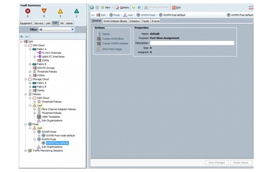This screenshot has width=274, height=172.
Task: Select Sub-Organizations under Pools root
Action: [x=52, y=147]
